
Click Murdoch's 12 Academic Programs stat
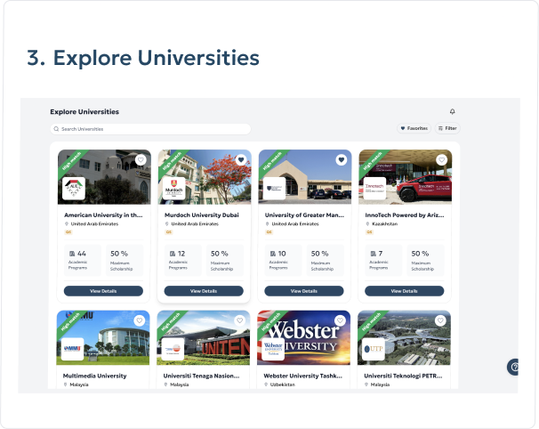tap(183, 261)
